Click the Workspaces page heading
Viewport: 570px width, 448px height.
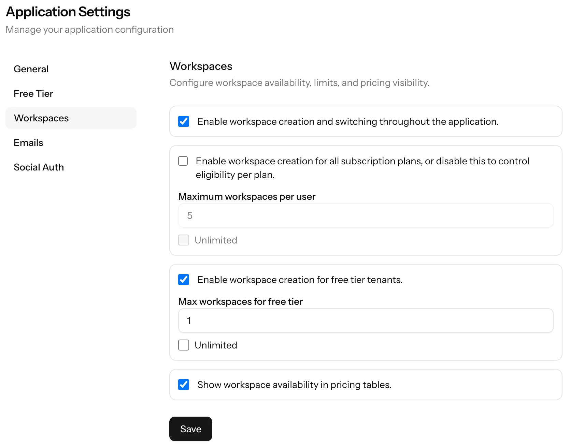201,66
